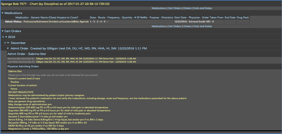Click the empty Drug Pack cell for Advair Diskus
Image resolution: width=282 pixels, height=134 pixels.
(243, 22)
